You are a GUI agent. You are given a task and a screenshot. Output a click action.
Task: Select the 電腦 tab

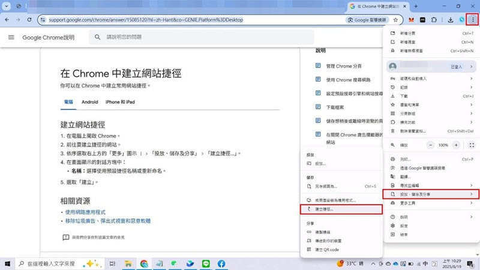pyautogui.click(x=68, y=102)
